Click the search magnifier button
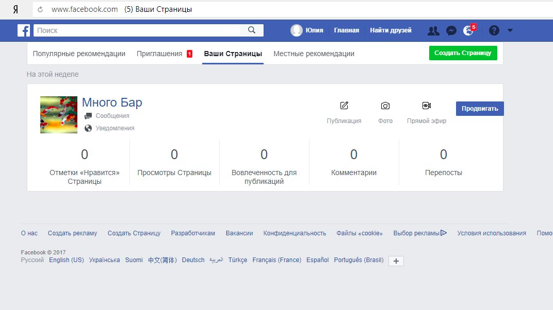This screenshot has height=310, width=553. pyautogui.click(x=252, y=30)
